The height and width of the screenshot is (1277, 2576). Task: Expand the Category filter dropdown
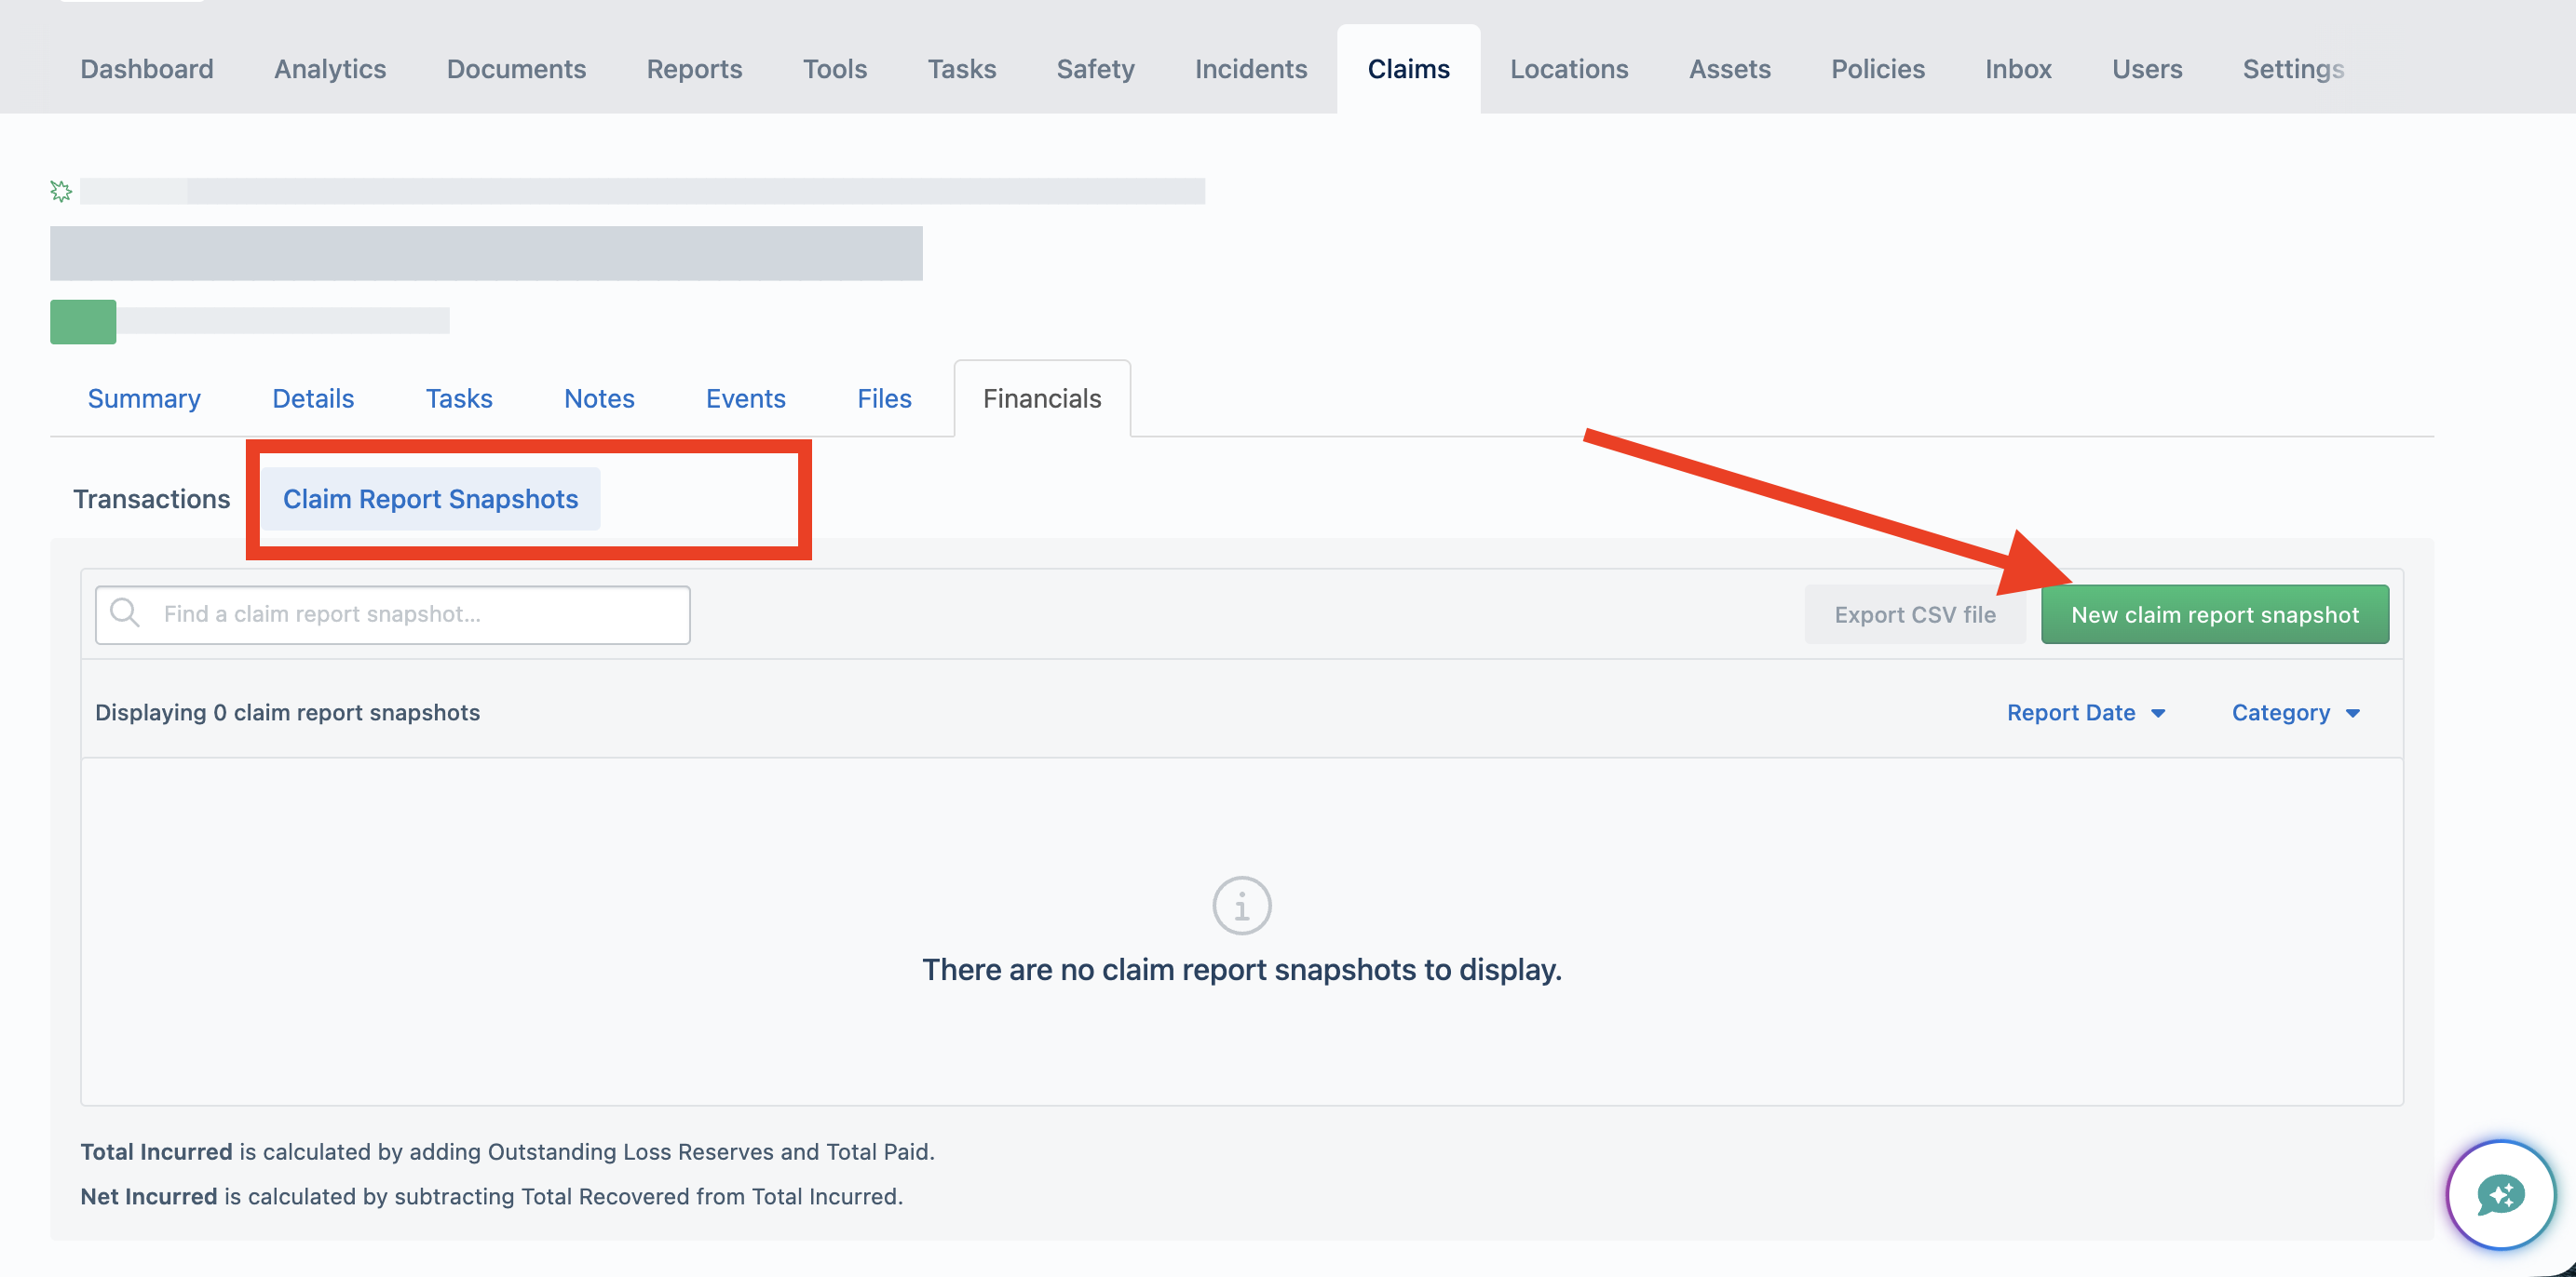(x=2295, y=712)
